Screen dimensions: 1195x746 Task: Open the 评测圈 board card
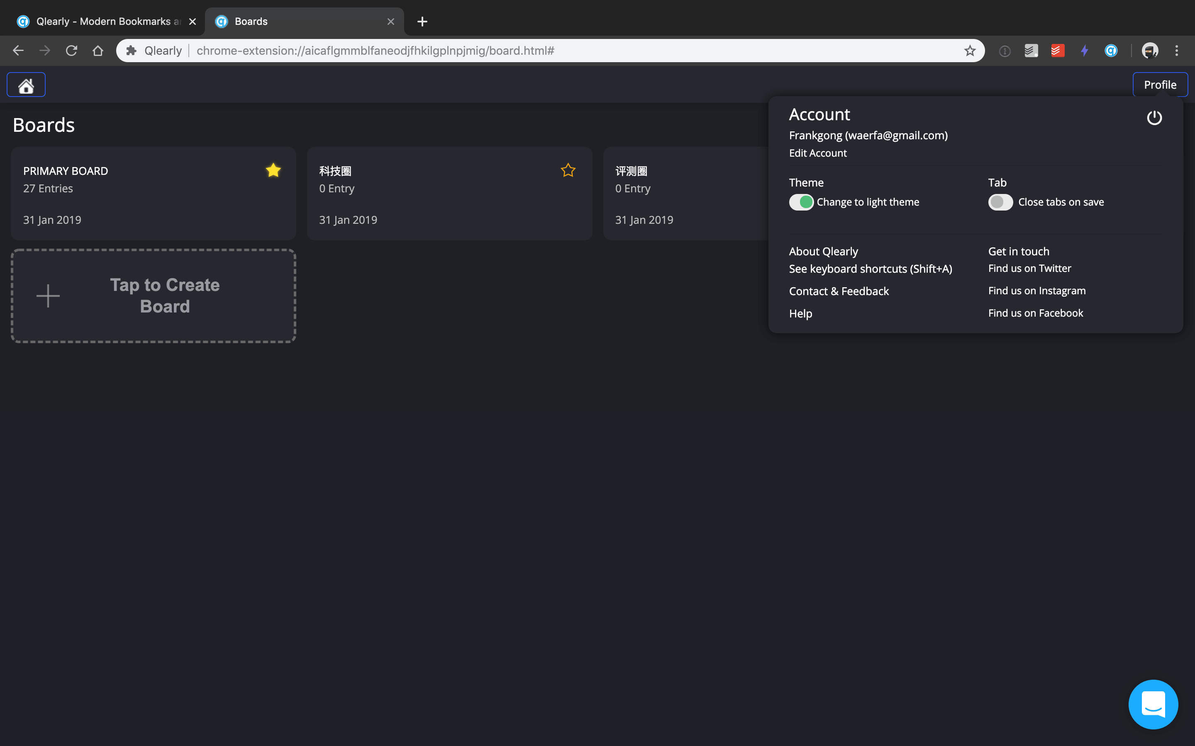tap(685, 194)
